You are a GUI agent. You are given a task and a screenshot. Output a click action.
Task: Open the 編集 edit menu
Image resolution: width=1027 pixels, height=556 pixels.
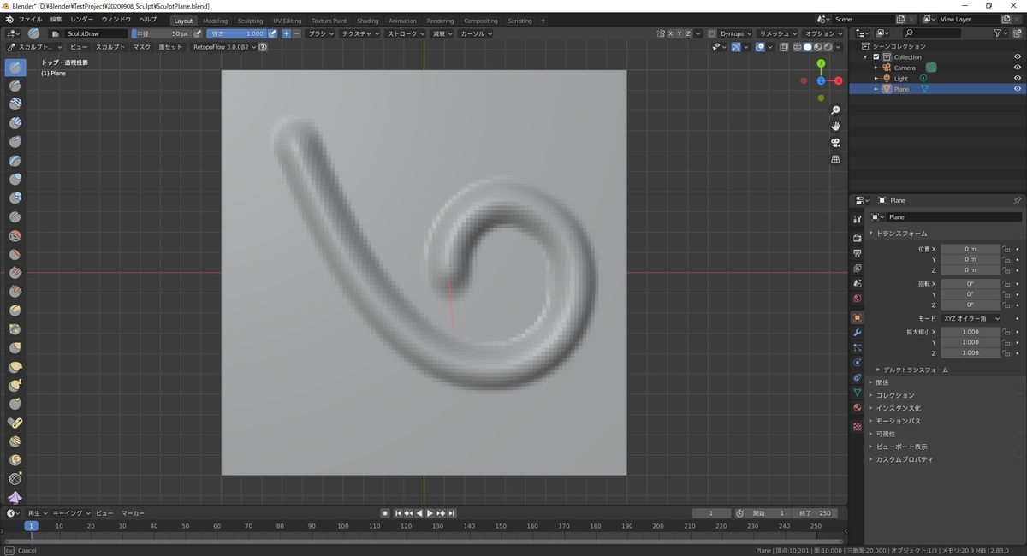coord(56,19)
